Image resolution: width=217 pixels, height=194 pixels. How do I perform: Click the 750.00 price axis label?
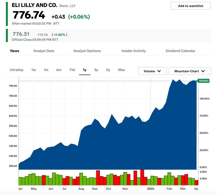tap(13, 86)
